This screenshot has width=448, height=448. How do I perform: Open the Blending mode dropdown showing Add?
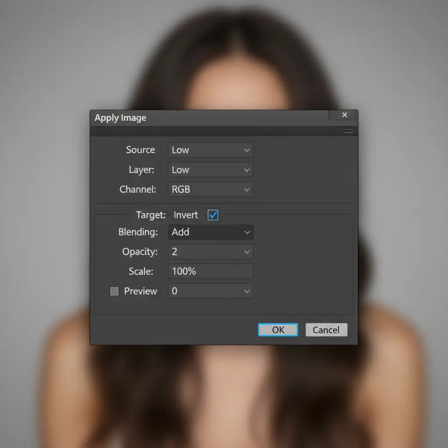point(210,232)
